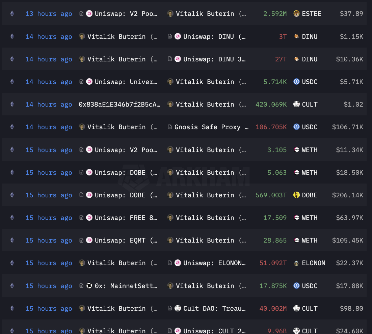Open Uniswap: ELONON recipient entity
Viewport: 372px width, 334px height.
[x=214, y=263]
